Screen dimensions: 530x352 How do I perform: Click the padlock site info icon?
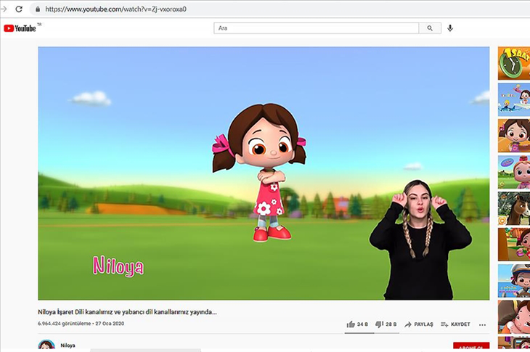click(38, 9)
